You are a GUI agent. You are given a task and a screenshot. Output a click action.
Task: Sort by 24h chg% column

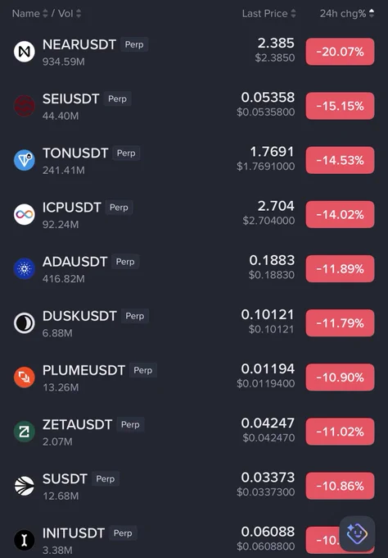point(347,13)
